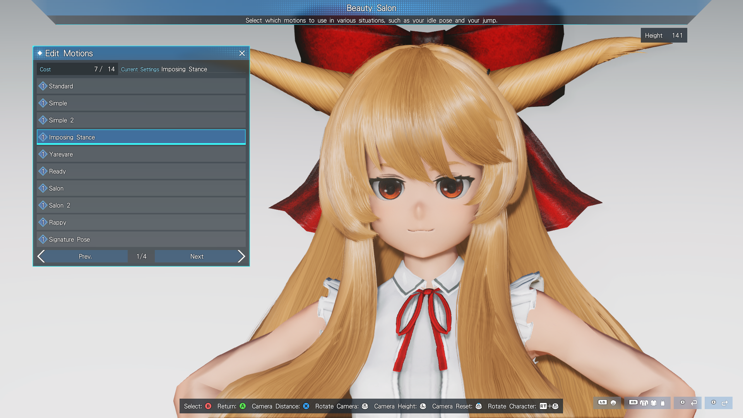Click the Height 141 display

point(664,35)
